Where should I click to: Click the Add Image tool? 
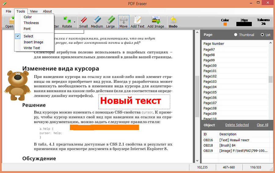156,22
